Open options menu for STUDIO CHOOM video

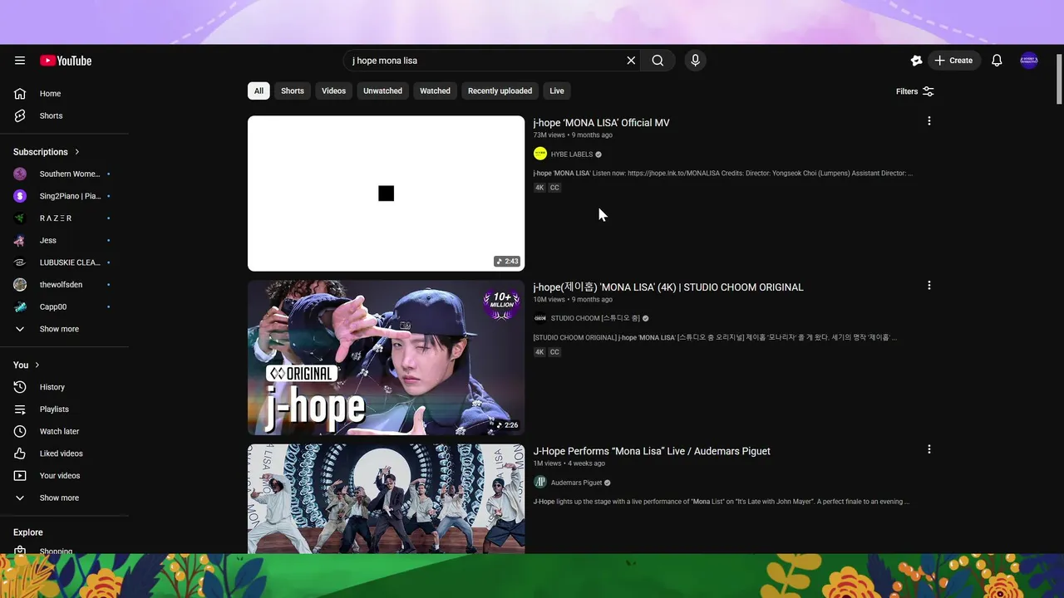929,286
